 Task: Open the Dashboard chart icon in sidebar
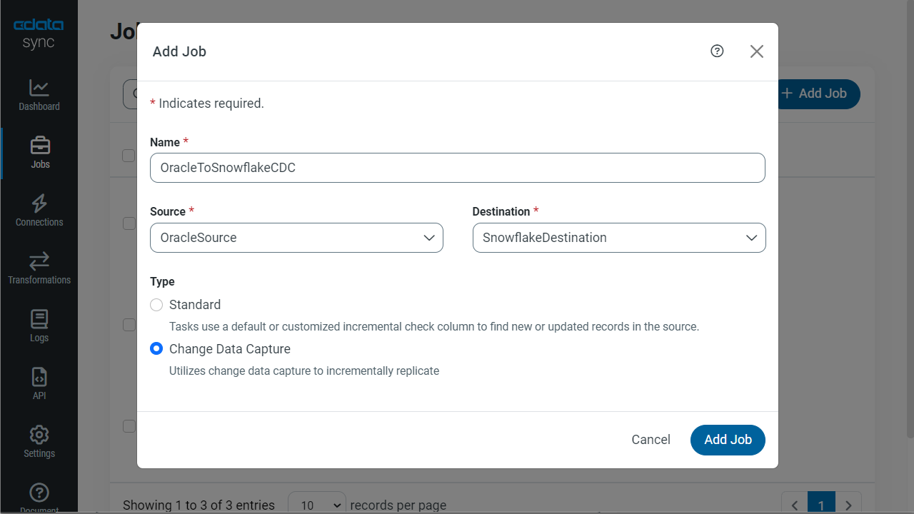[39, 88]
